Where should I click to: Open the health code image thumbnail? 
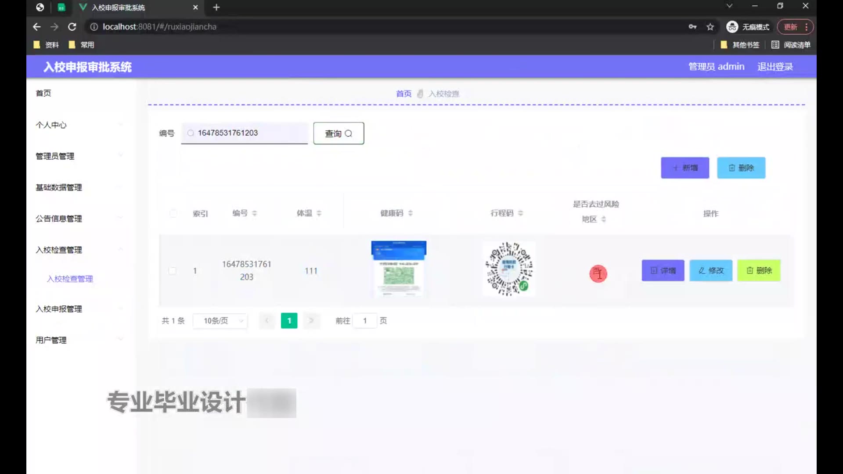click(x=399, y=269)
